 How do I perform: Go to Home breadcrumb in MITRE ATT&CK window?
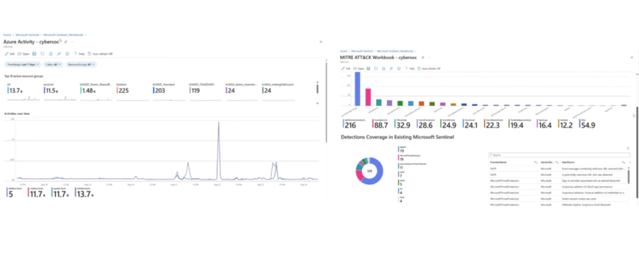click(x=343, y=51)
